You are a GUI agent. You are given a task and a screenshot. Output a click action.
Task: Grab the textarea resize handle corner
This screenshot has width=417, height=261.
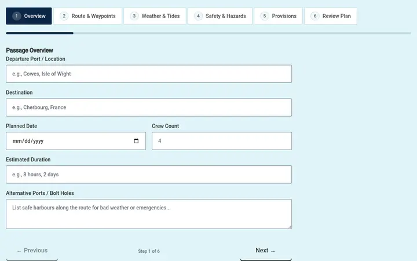click(x=290, y=227)
